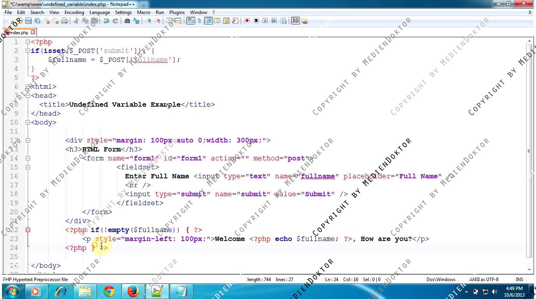Open Find using the binoculars icon
This screenshot has height=299, width=536.
click(127, 21)
